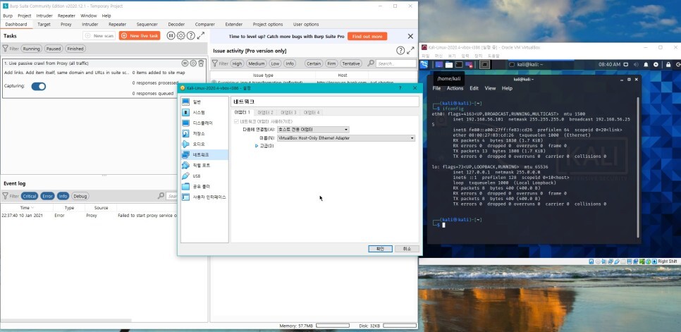Toggle Running filter in Tasks
The height and width of the screenshot is (332, 681).
pyautogui.click(x=31, y=49)
